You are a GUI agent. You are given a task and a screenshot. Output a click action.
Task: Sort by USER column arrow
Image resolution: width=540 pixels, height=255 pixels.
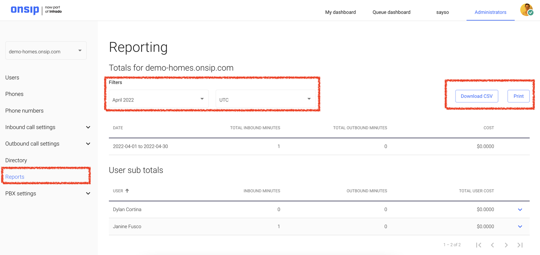coord(127,191)
